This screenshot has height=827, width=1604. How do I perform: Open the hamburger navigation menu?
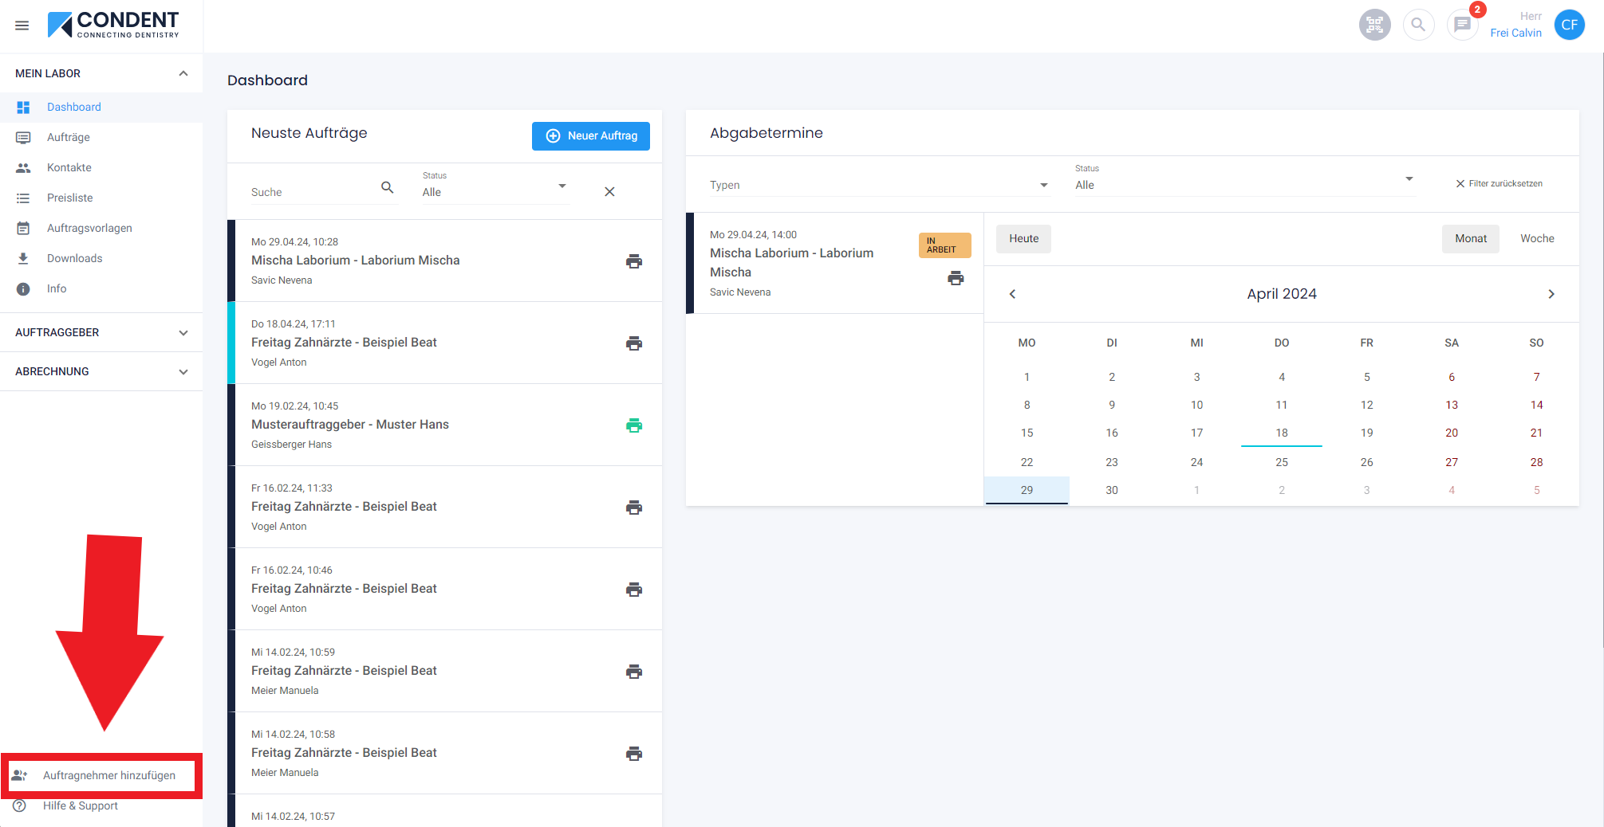22,25
